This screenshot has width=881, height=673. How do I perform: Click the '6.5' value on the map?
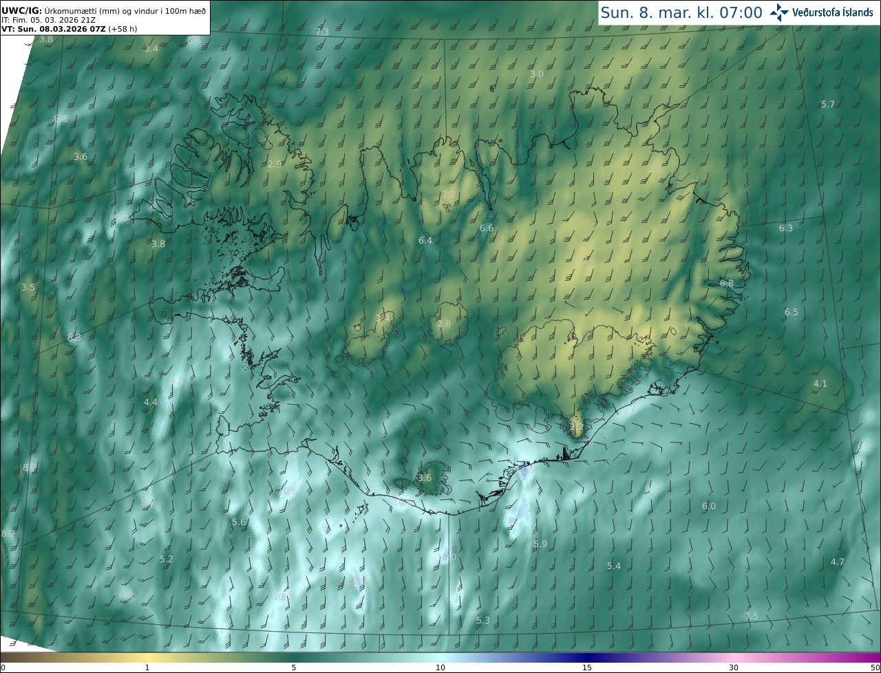tap(792, 312)
